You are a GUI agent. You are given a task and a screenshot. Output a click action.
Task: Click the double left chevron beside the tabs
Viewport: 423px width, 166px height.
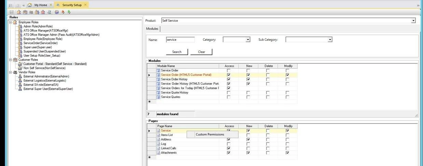(24, 5)
